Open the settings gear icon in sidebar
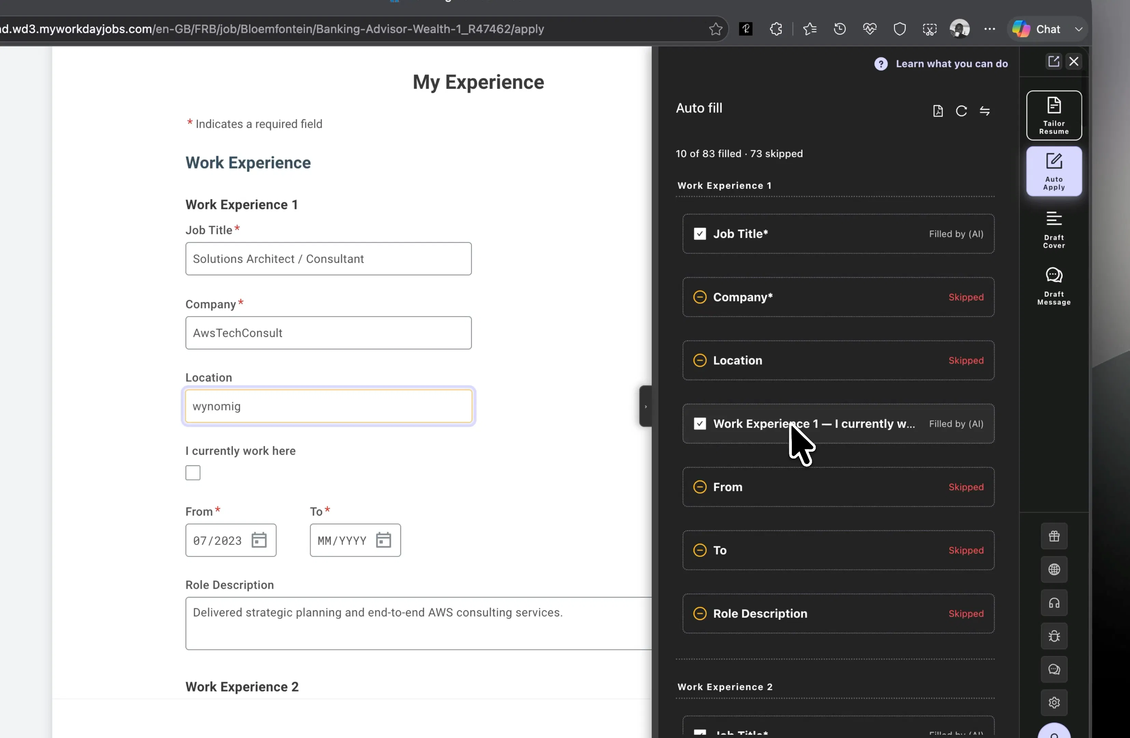 coord(1053,702)
